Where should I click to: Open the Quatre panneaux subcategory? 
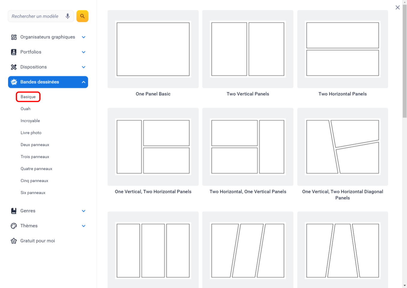point(36,169)
